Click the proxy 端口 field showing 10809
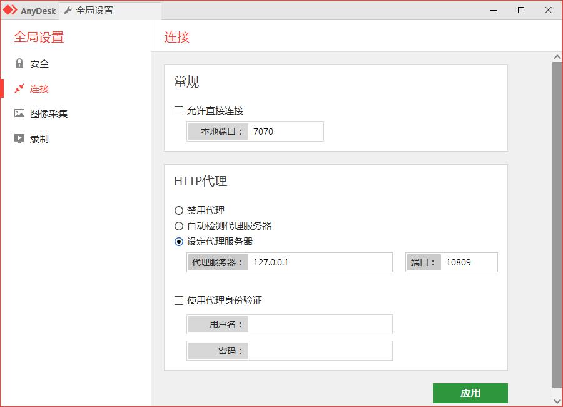Screen dimensions: 563x407 [469, 262]
